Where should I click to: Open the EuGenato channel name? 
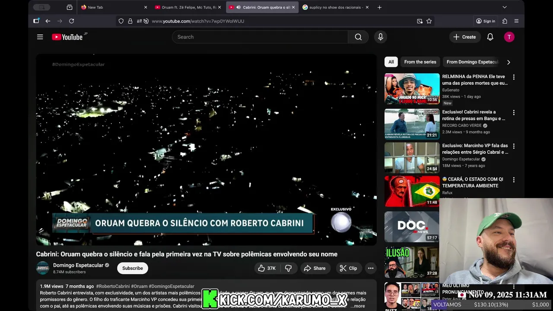coord(451,90)
